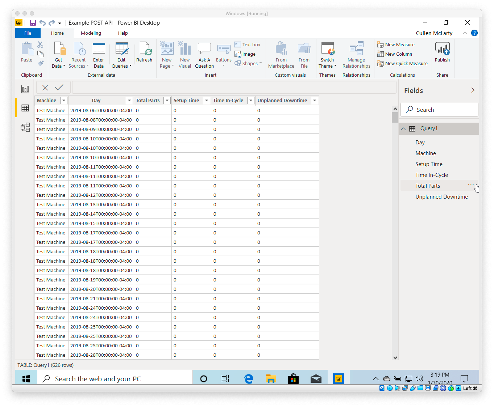Image resolution: width=494 pixels, height=407 pixels.
Task: Open the Windows Start menu
Action: point(26,378)
